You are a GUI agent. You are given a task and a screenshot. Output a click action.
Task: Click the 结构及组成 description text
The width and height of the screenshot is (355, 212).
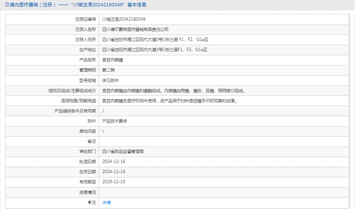(173, 90)
